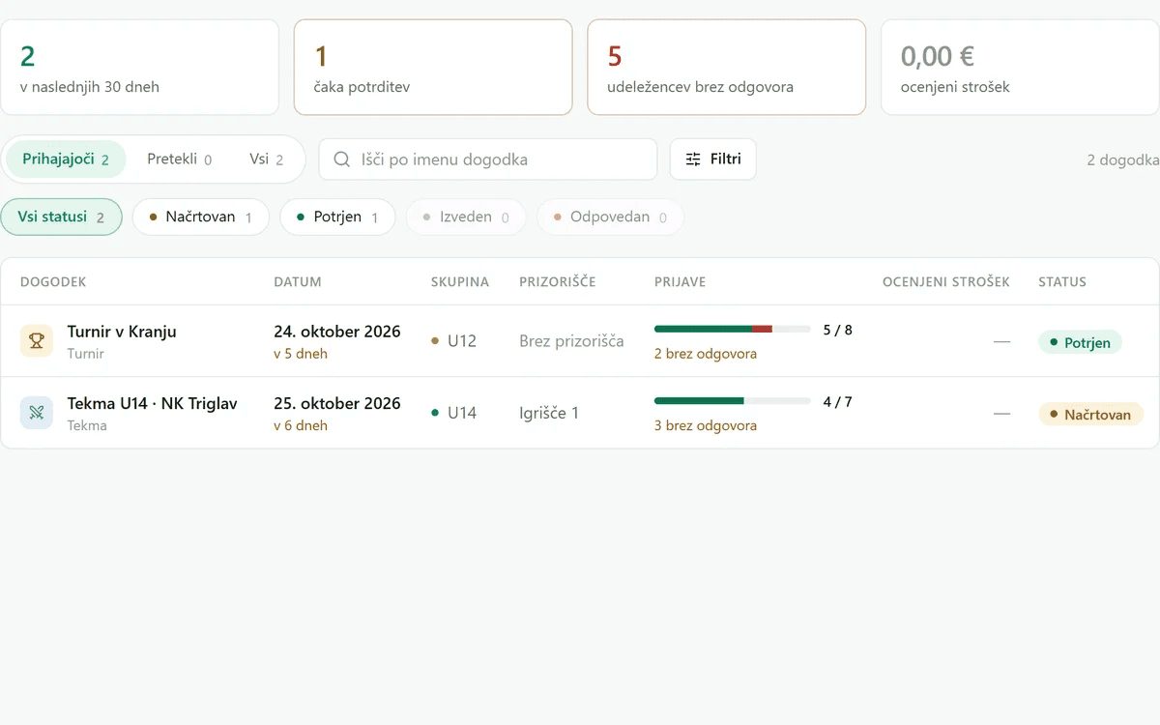
Task: Click the '3 brez odgovora' text
Action: (x=706, y=425)
